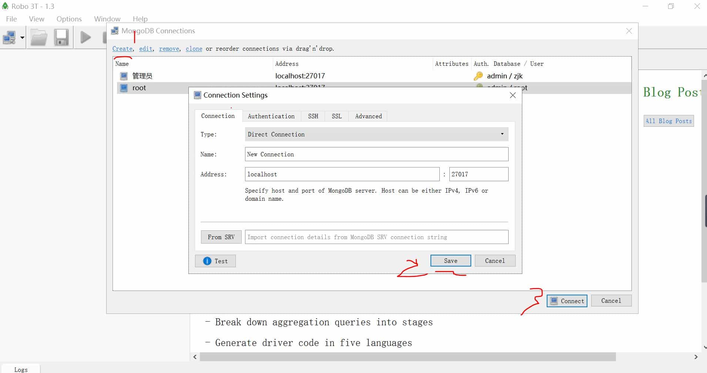Click the Auth. Database / User column header

coord(509,64)
